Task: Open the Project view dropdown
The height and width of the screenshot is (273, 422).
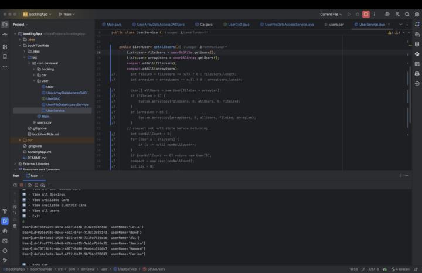Action: click(x=21, y=25)
